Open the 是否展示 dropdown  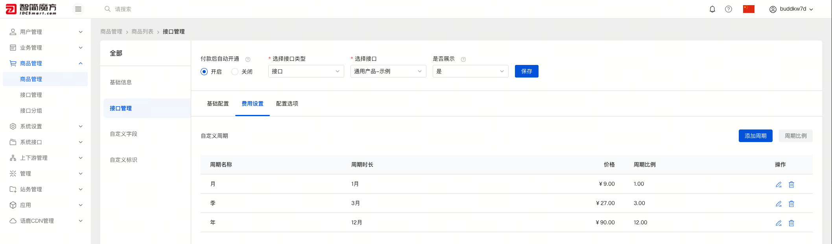(x=470, y=71)
